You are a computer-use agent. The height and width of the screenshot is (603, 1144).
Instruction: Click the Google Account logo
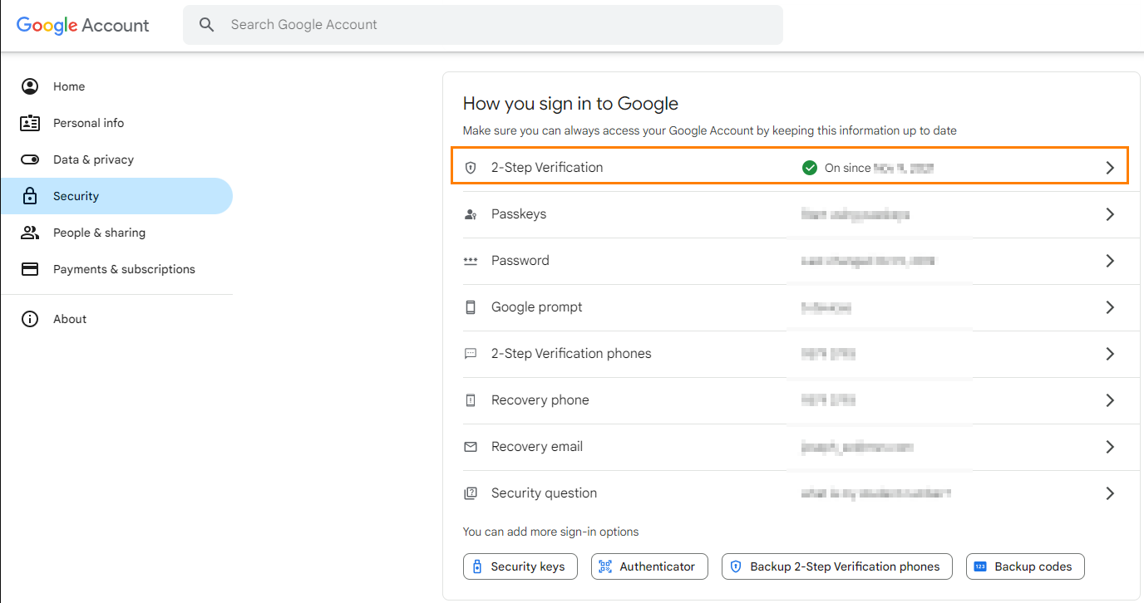tap(82, 25)
